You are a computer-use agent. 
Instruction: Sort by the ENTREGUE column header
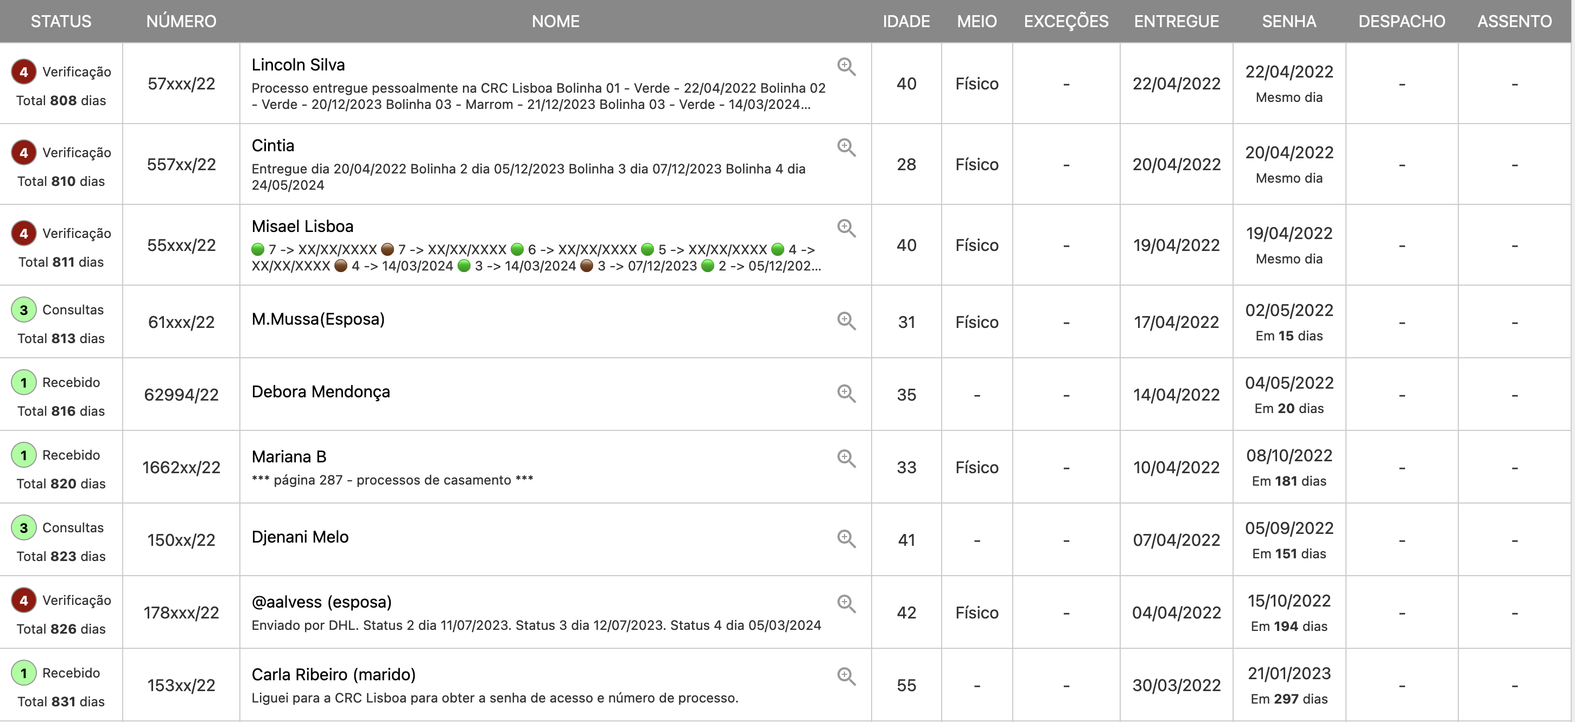tap(1176, 21)
